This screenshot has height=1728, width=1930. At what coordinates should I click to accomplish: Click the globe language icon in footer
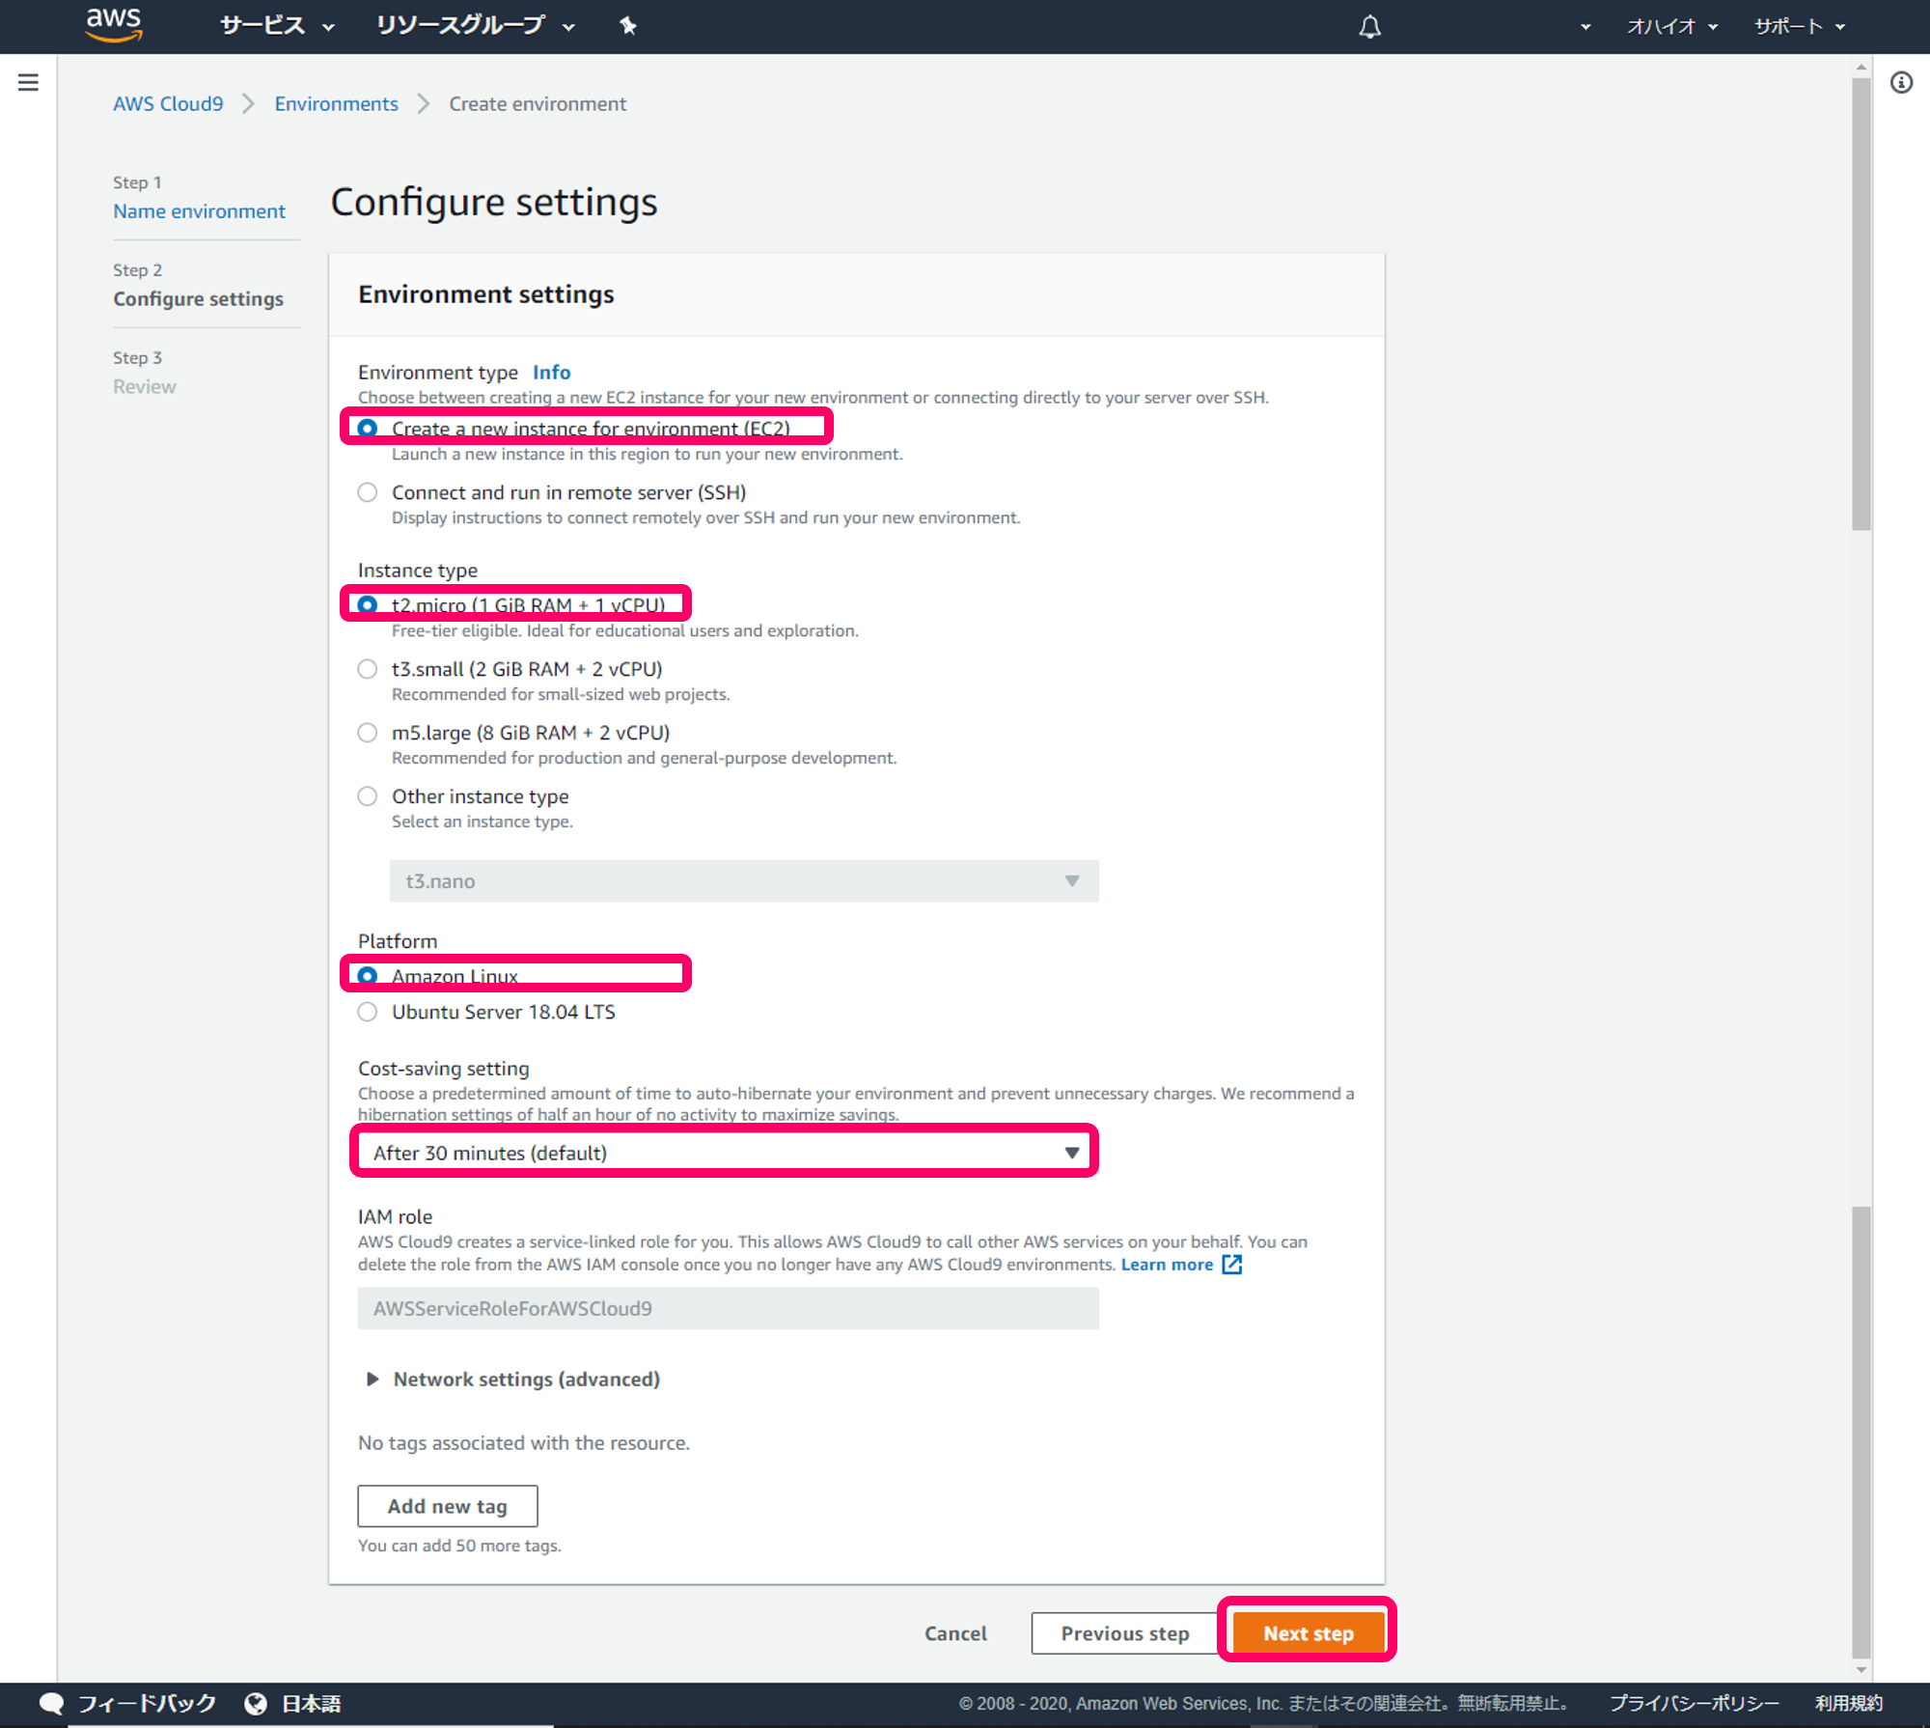(256, 1704)
